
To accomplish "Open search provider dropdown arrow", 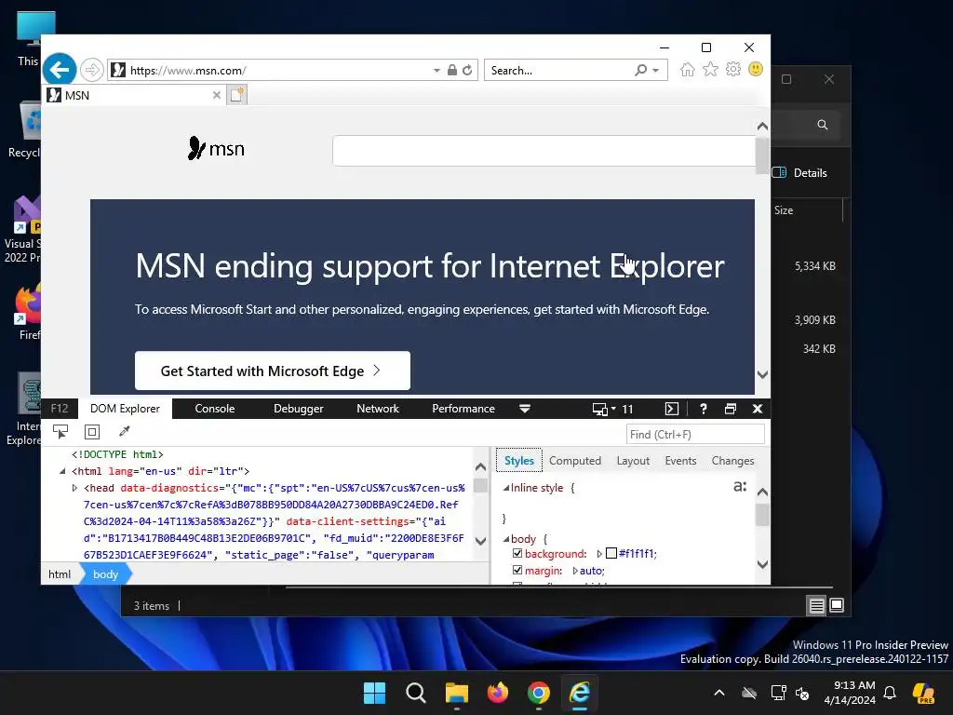I will (x=656, y=71).
